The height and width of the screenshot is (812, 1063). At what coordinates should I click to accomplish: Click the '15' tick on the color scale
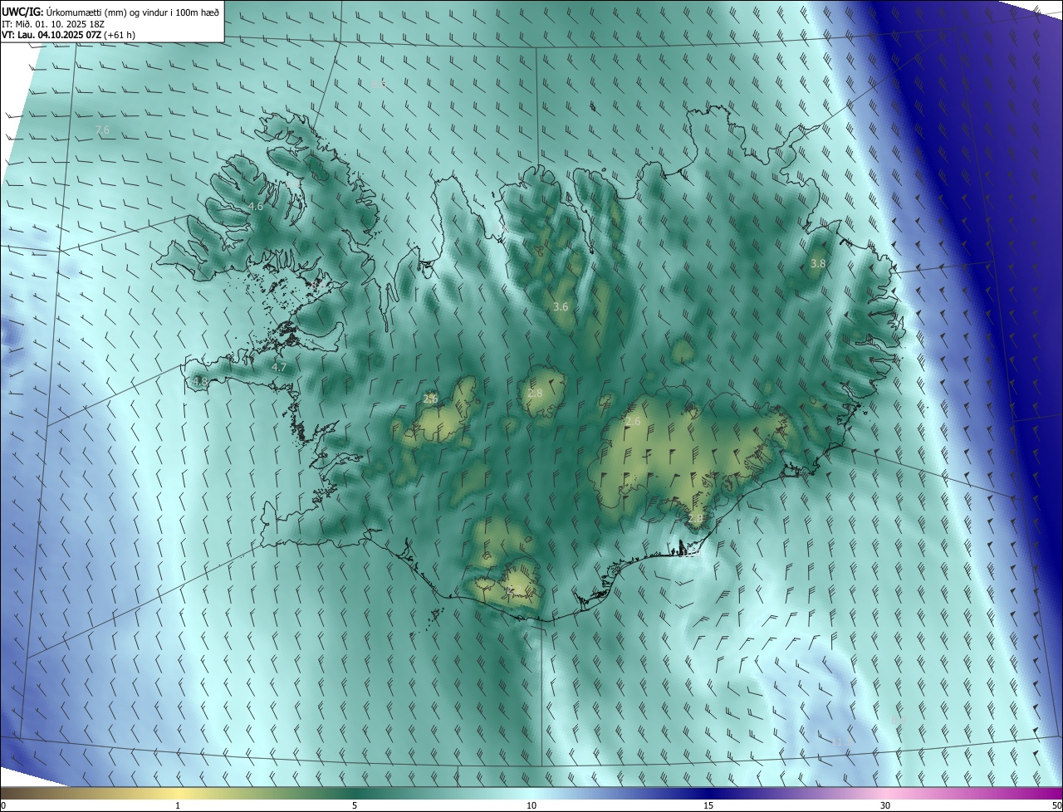pyautogui.click(x=708, y=805)
